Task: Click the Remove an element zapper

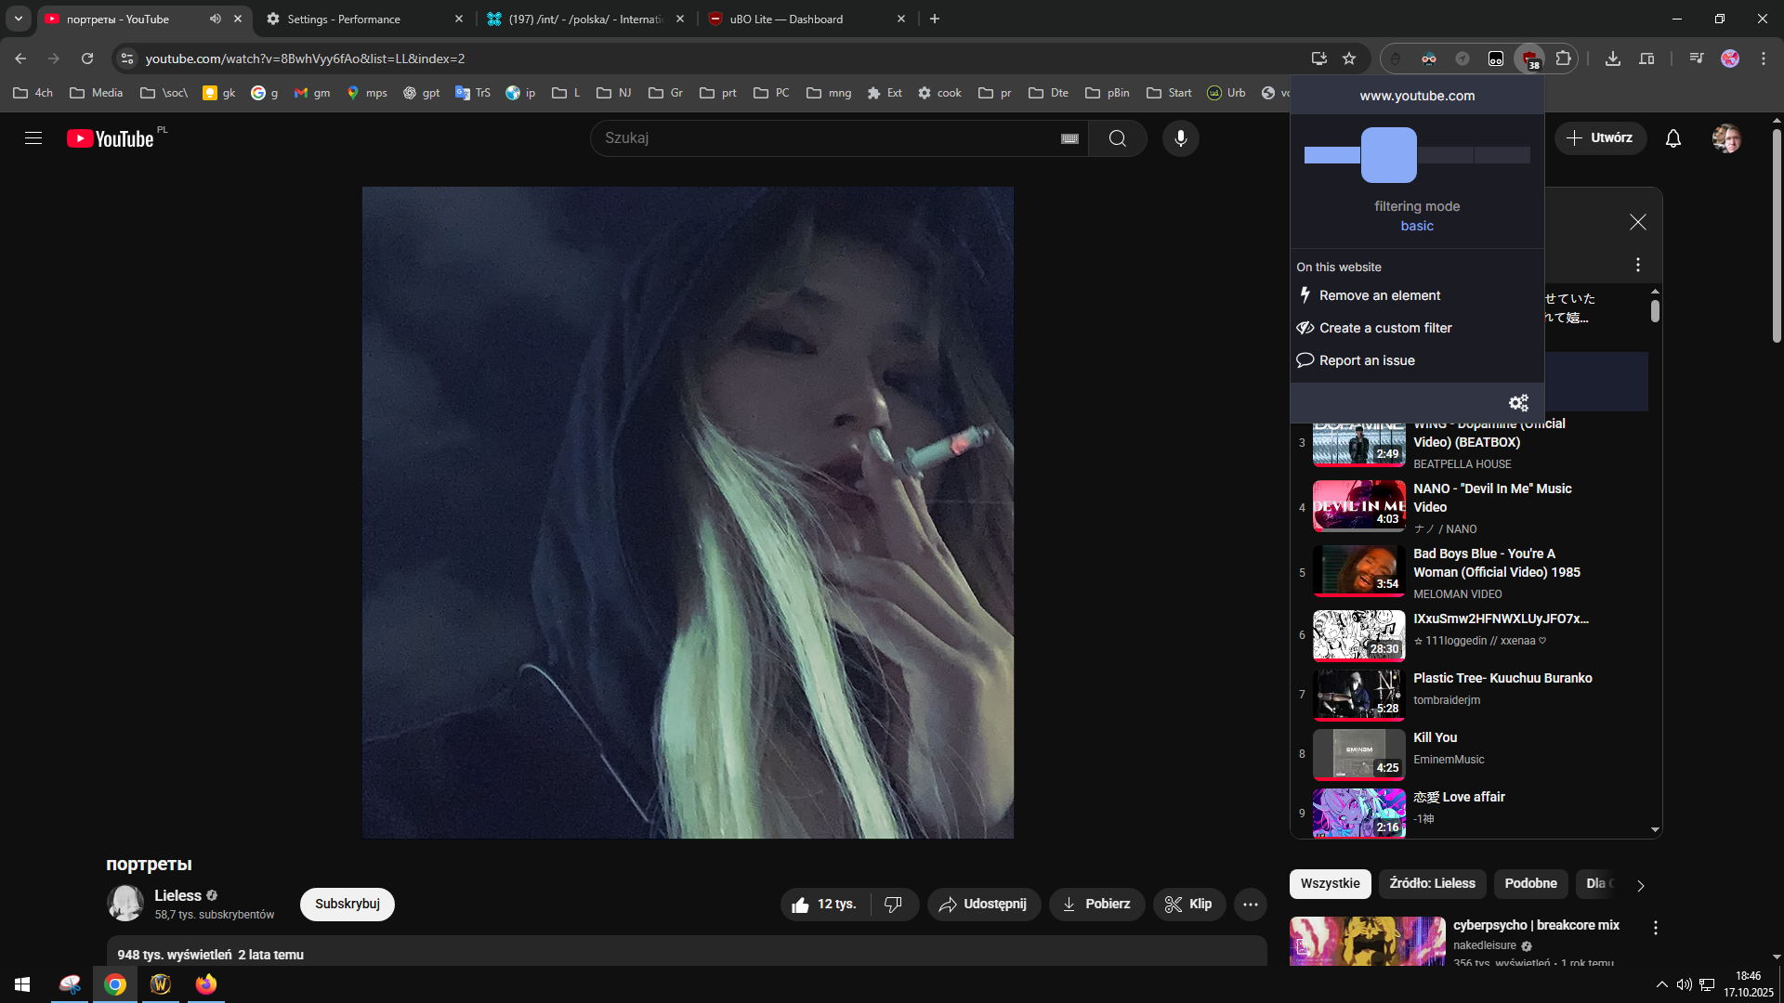Action: click(1379, 295)
